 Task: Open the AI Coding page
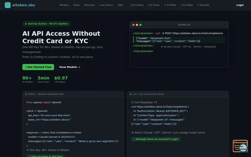click(136, 5)
